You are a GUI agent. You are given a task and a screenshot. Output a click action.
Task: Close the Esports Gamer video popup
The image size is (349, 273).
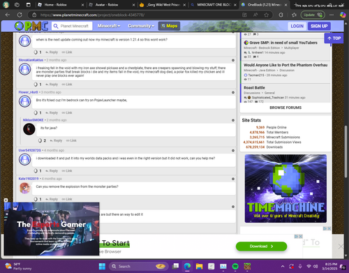[x=6, y=200]
